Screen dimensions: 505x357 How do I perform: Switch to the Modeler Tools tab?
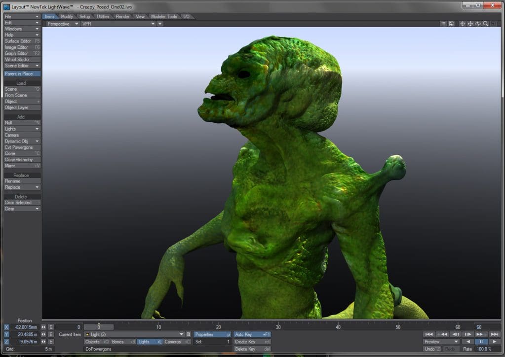(164, 16)
